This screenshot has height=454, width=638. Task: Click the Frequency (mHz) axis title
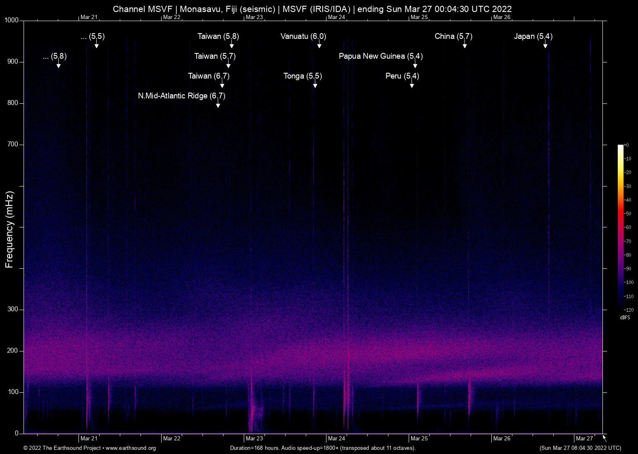pos(10,229)
